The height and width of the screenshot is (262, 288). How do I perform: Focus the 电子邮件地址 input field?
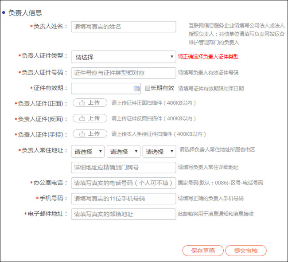124,214
